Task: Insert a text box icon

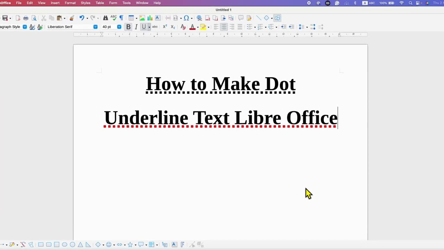Action: coord(158,18)
